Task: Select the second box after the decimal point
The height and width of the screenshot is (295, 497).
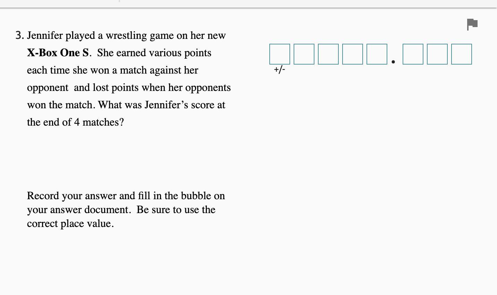Action: [x=437, y=54]
